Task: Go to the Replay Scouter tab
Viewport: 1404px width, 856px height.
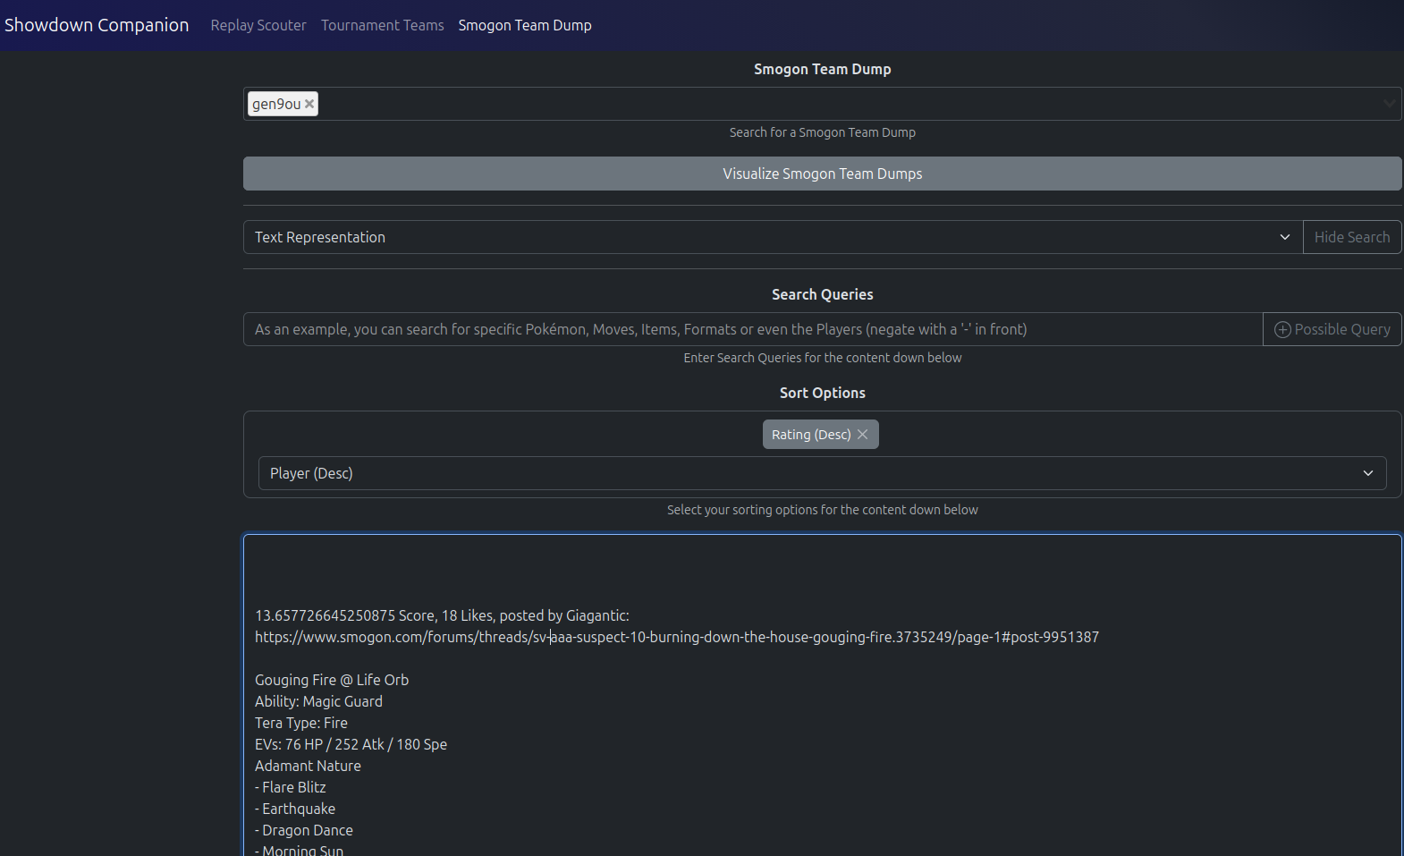Action: [258, 25]
